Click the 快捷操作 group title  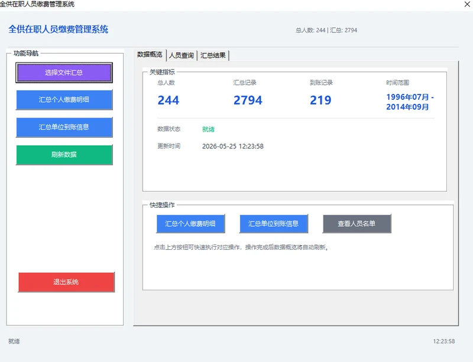[162, 206]
